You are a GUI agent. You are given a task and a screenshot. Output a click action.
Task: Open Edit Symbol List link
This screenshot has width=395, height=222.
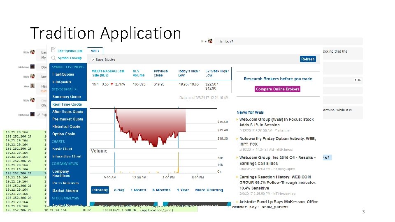70,51
